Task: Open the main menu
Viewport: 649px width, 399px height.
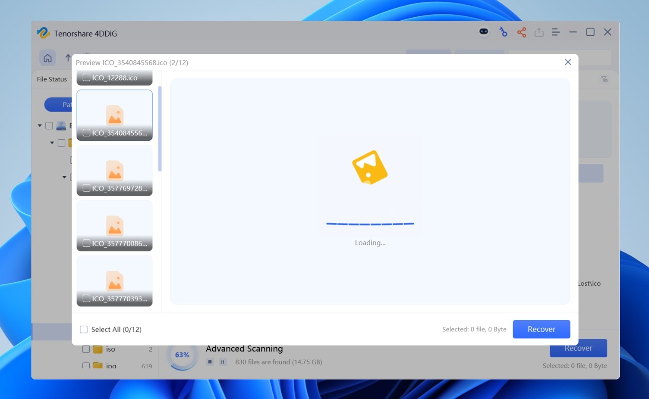Action: pyautogui.click(x=556, y=32)
